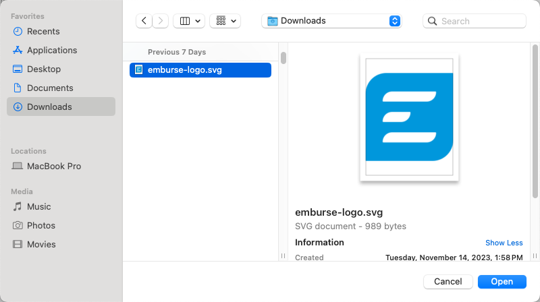The image size is (540, 302).
Task: Select Downloads in the sidebar
Action: point(61,107)
